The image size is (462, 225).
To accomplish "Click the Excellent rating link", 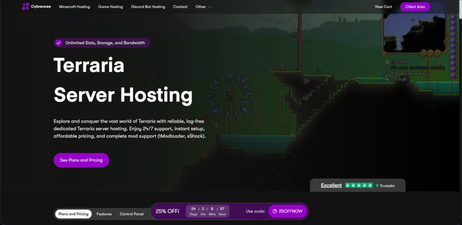I will point(331,185).
